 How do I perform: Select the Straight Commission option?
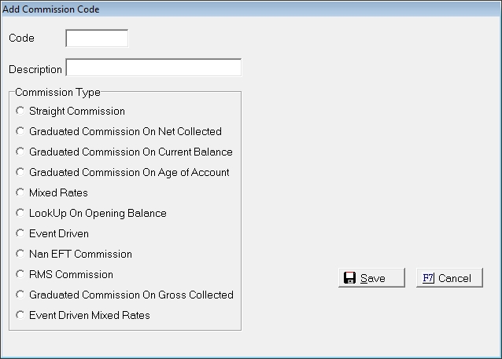tap(20, 112)
